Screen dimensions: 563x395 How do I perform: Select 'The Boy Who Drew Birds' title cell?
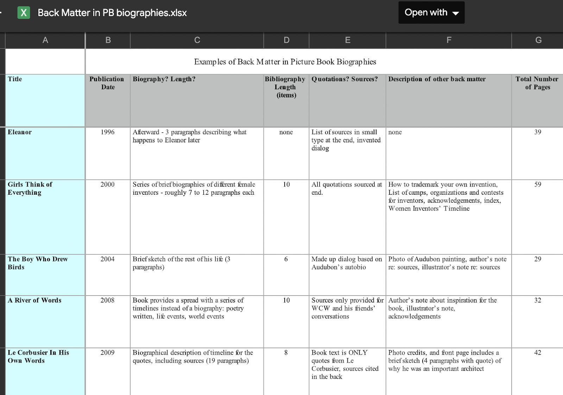click(45, 275)
